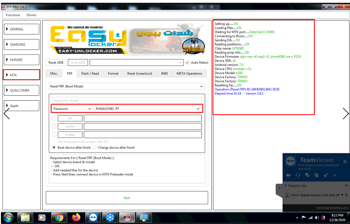This screenshot has height=224, width=350.
Task: Open TeamViewer session list gear settings
Action: coord(346,186)
